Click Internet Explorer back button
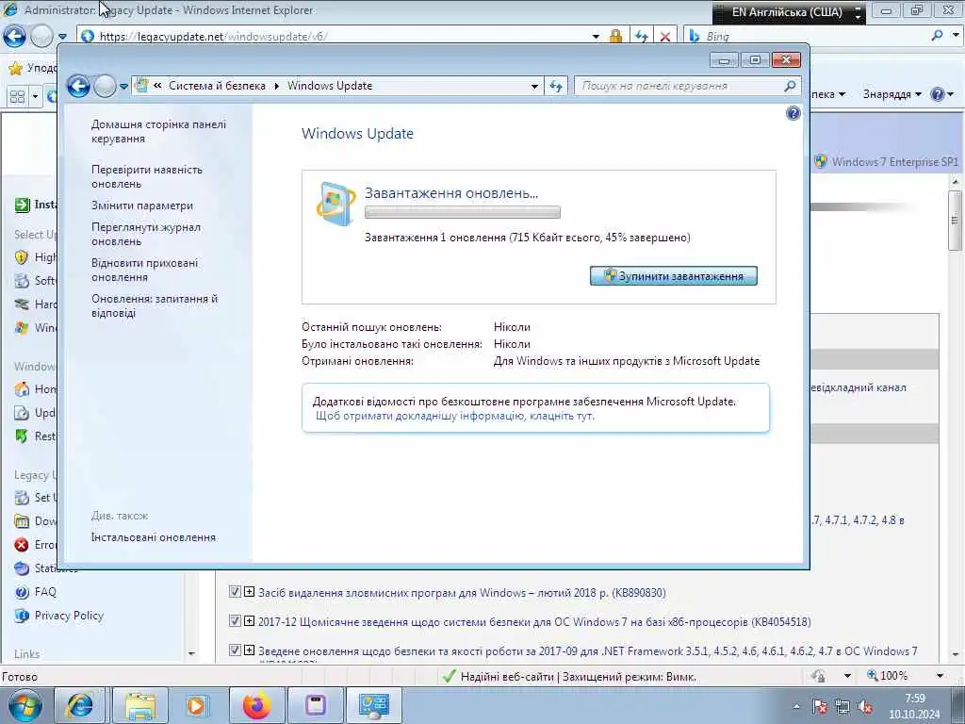The height and width of the screenshot is (724, 965). click(14, 37)
